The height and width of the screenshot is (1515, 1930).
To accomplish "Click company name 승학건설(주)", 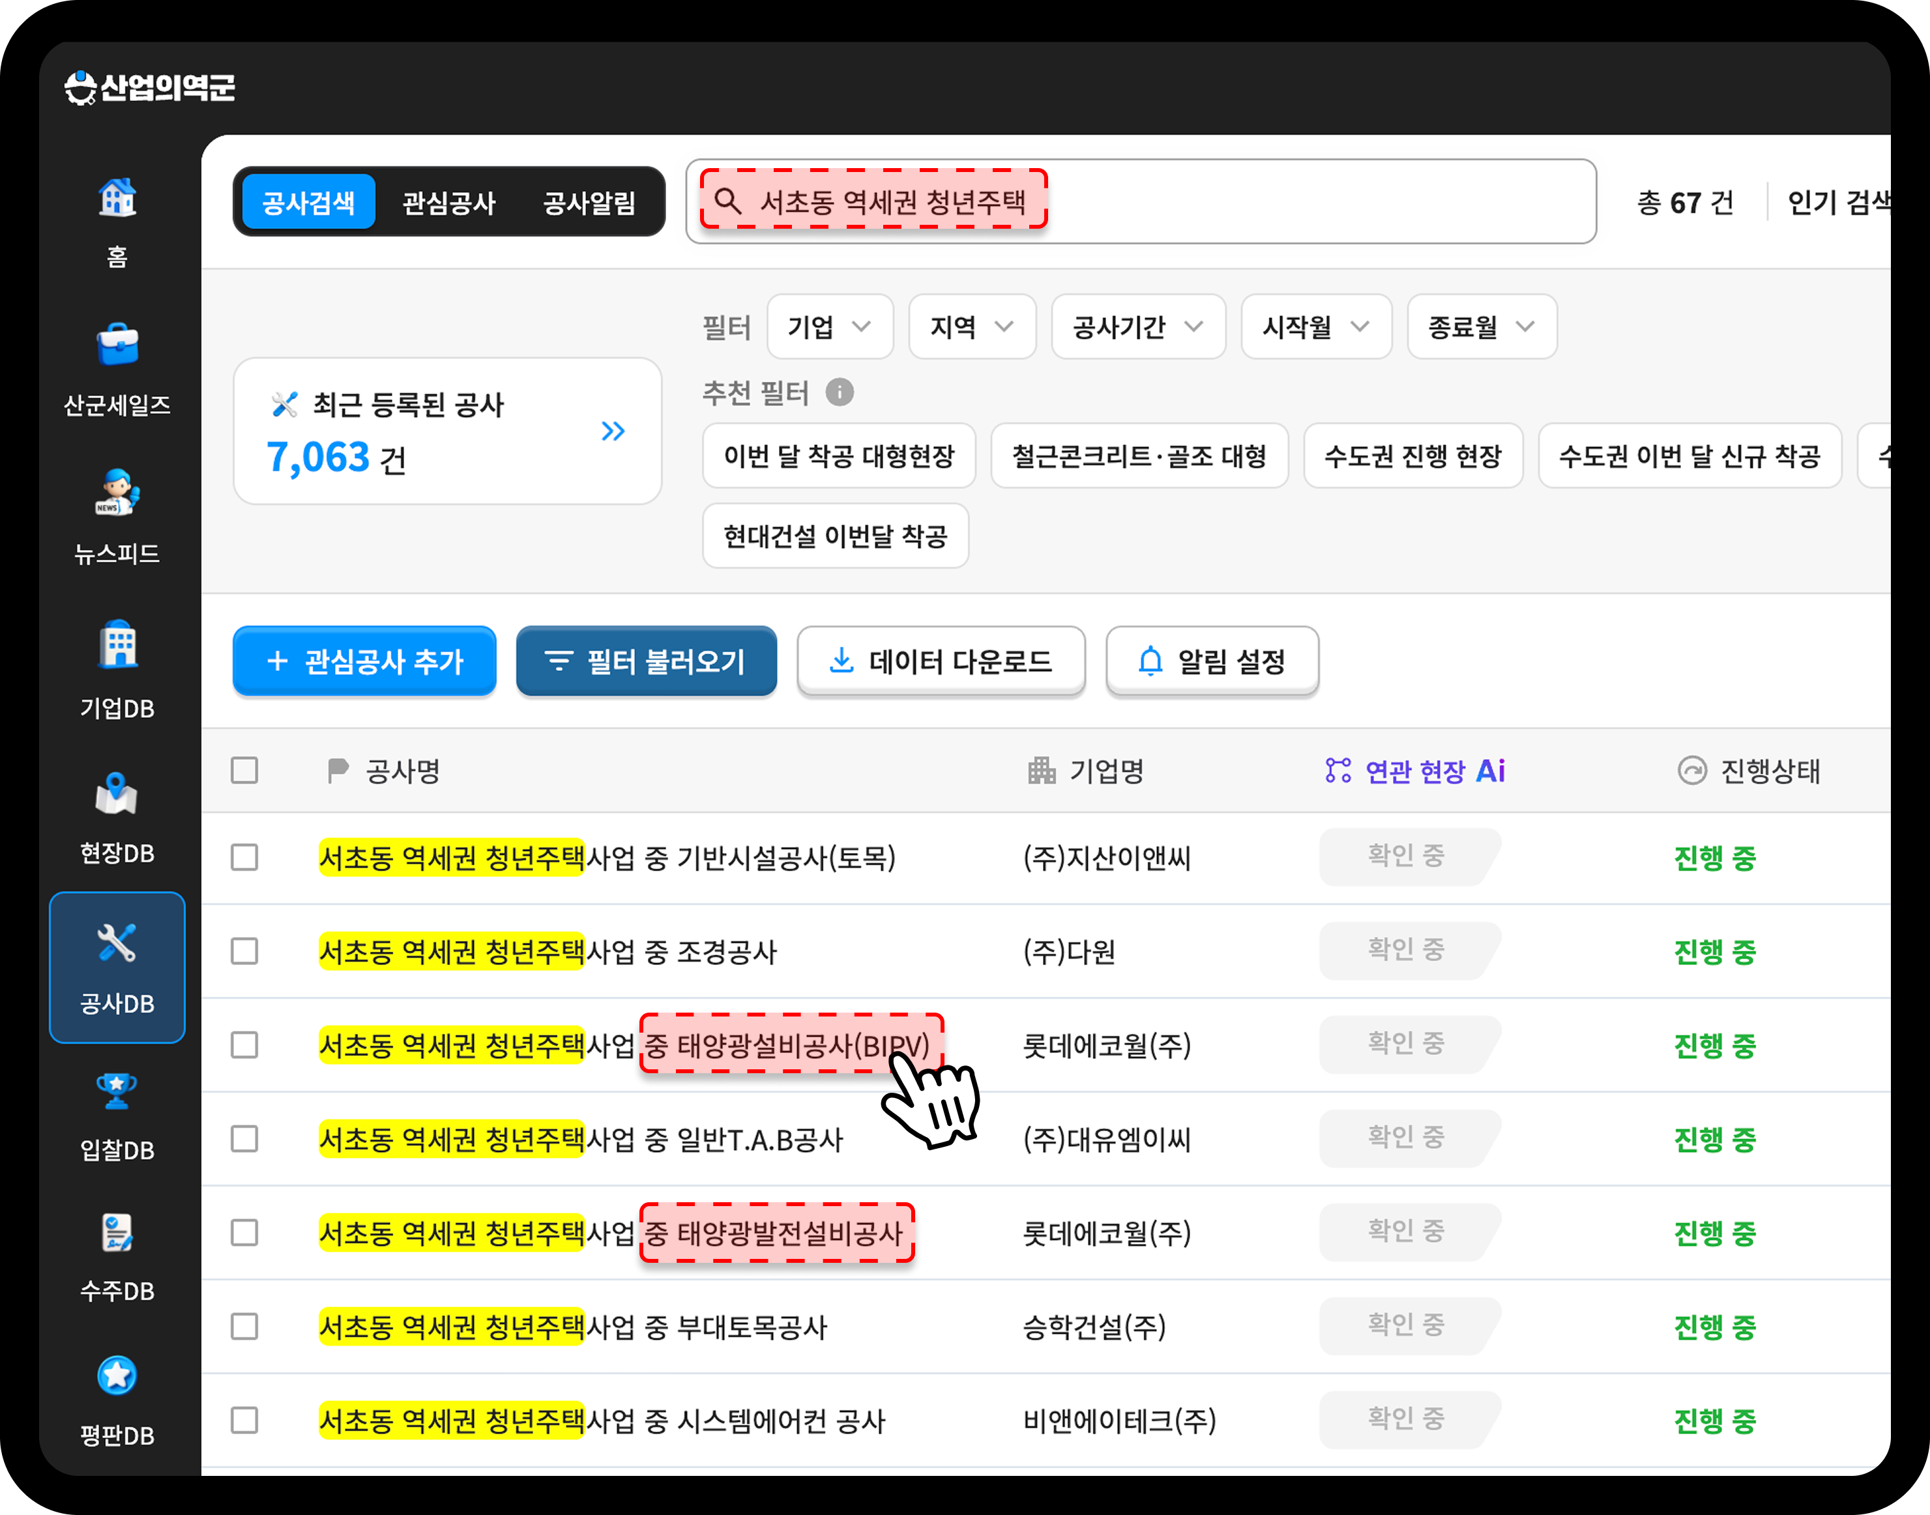I will click(x=1094, y=1327).
